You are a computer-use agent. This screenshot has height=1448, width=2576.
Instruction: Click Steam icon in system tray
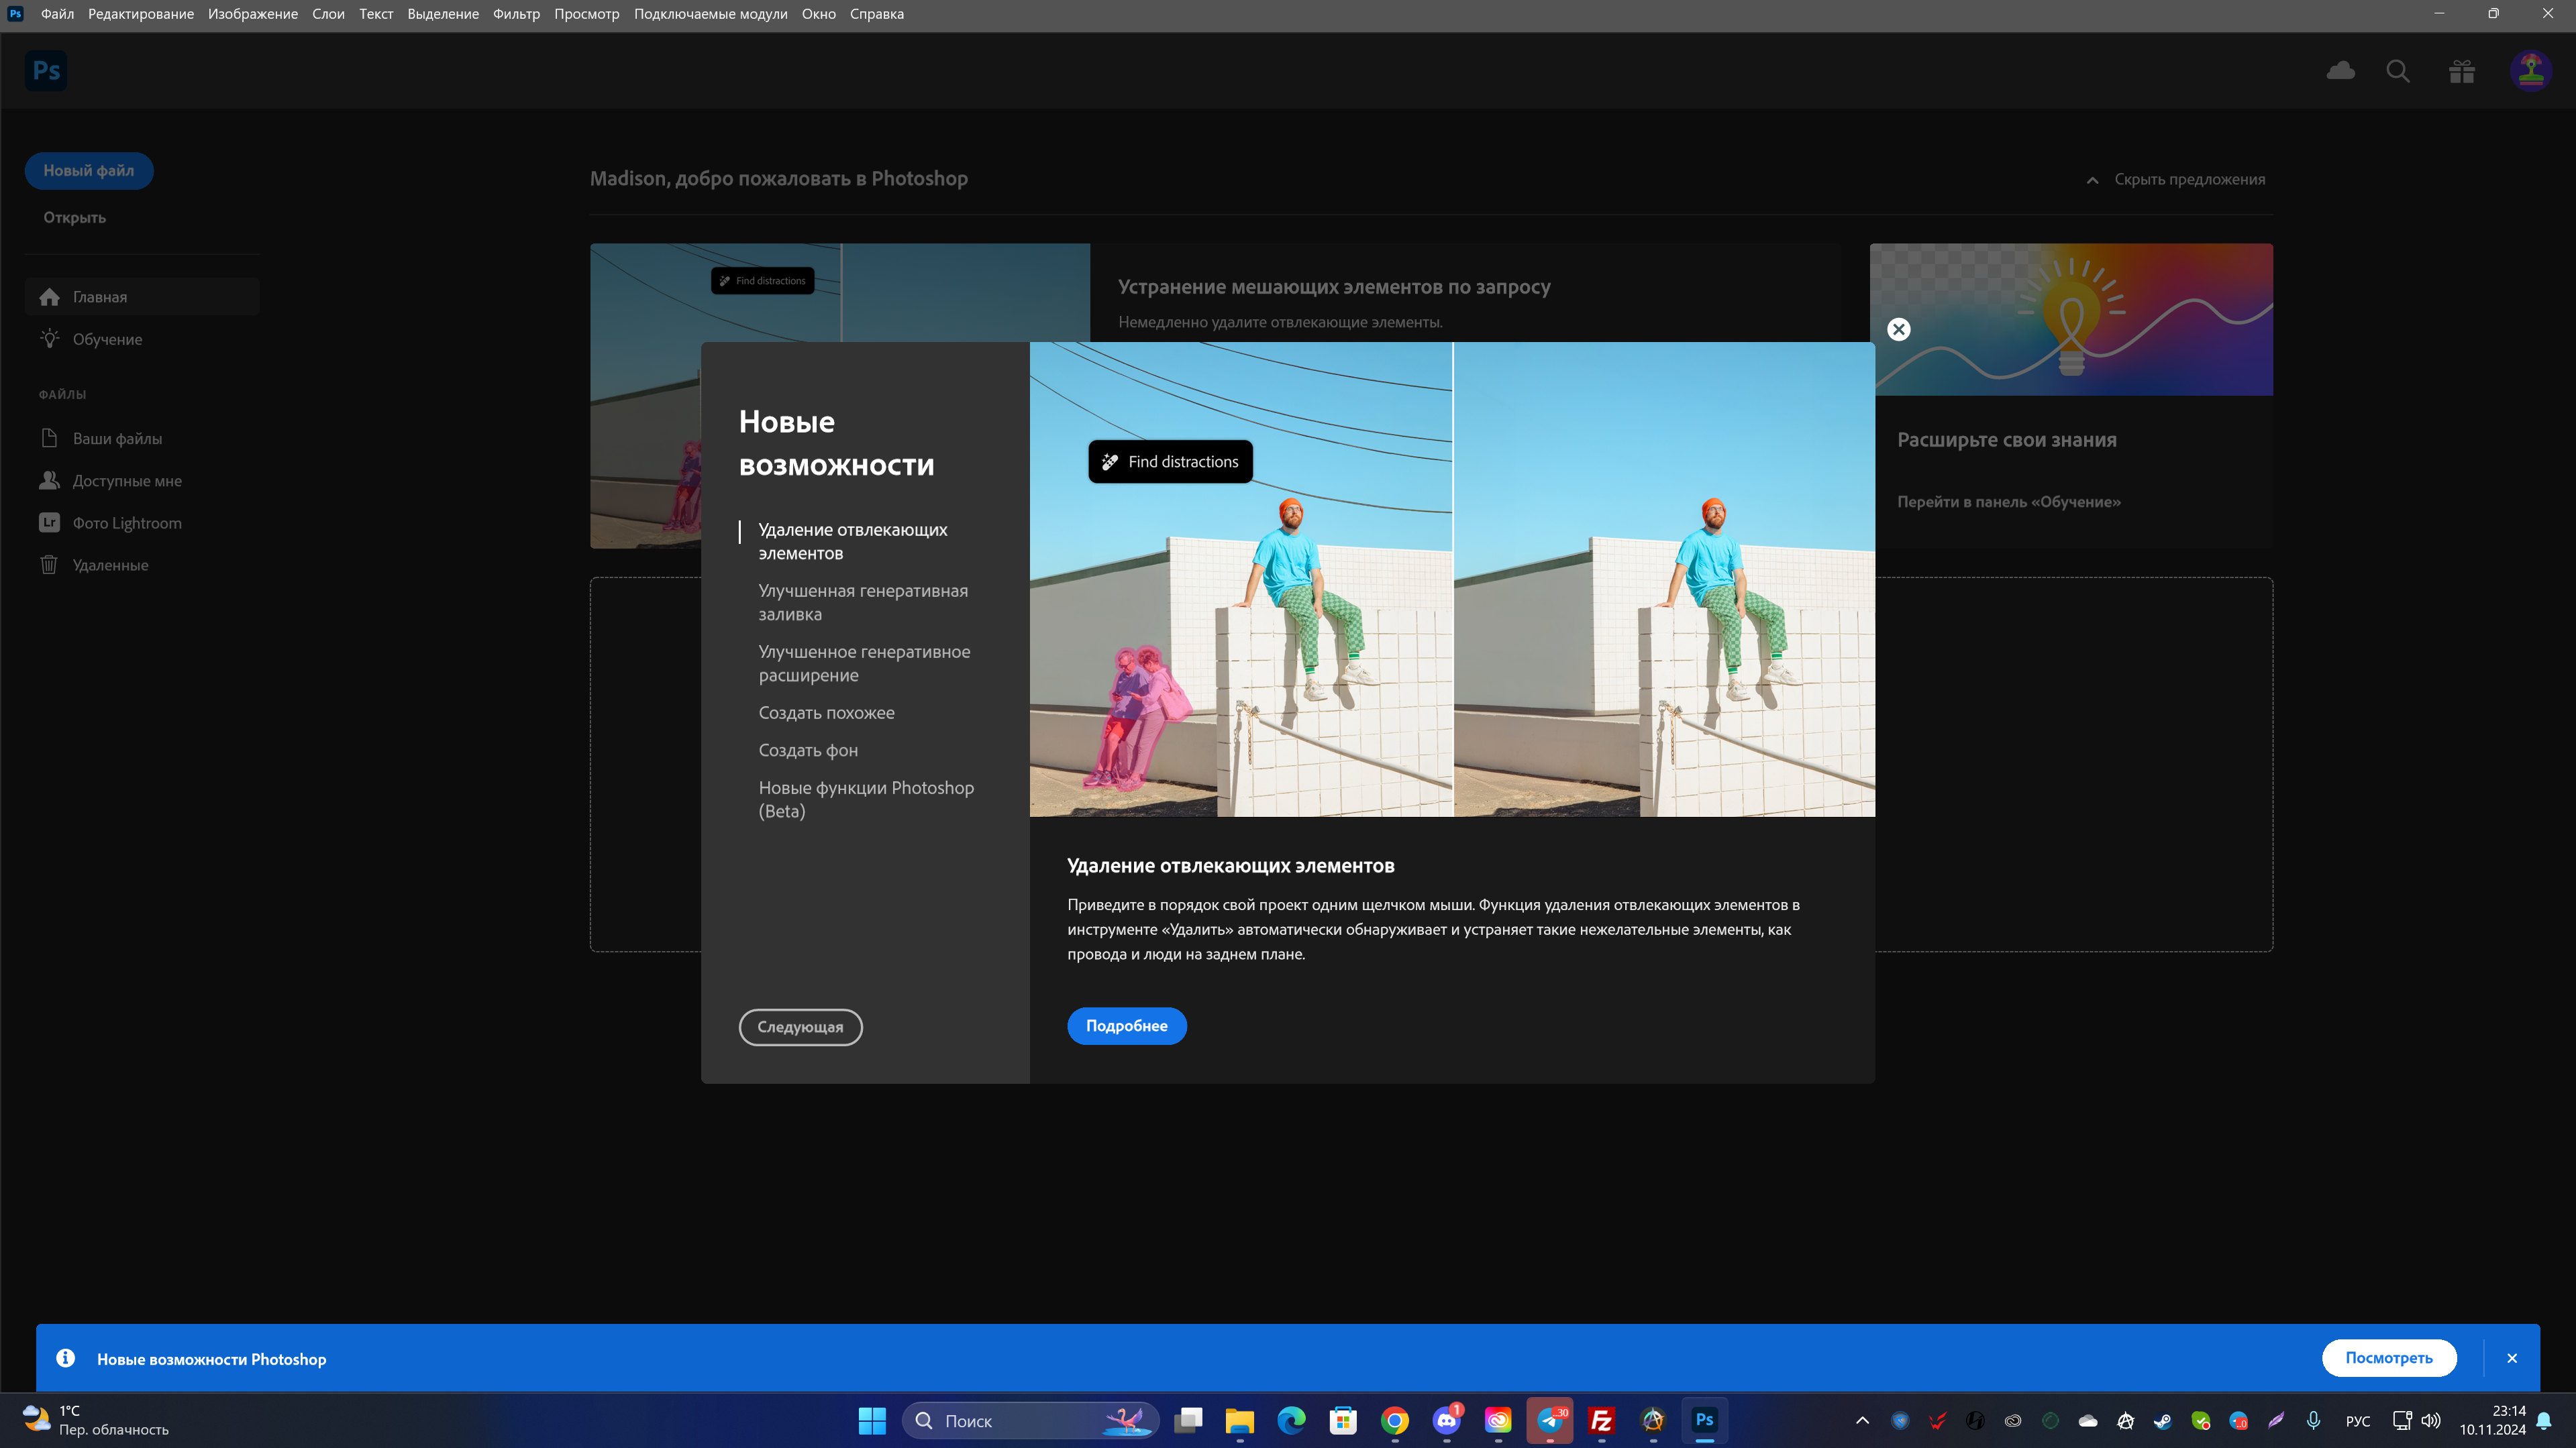(x=2163, y=1420)
